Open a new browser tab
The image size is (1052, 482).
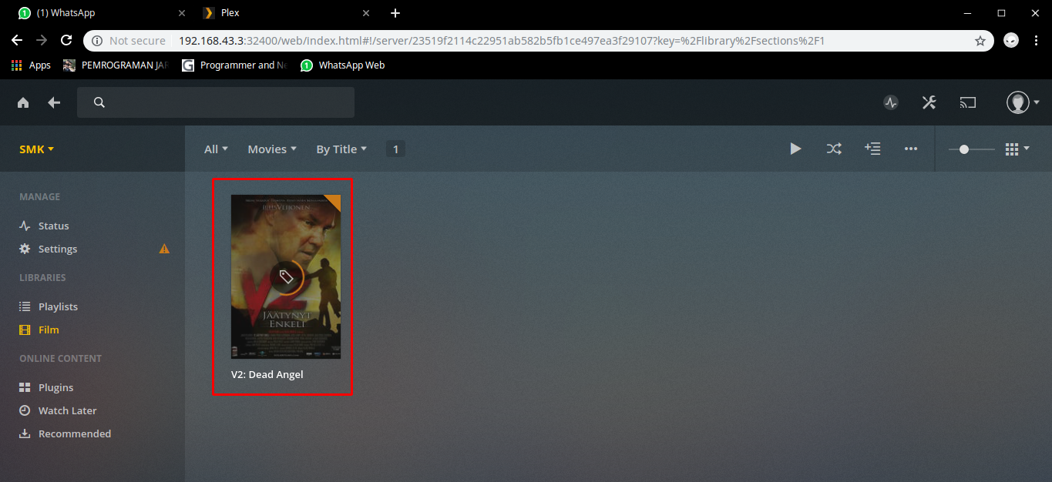coord(395,13)
